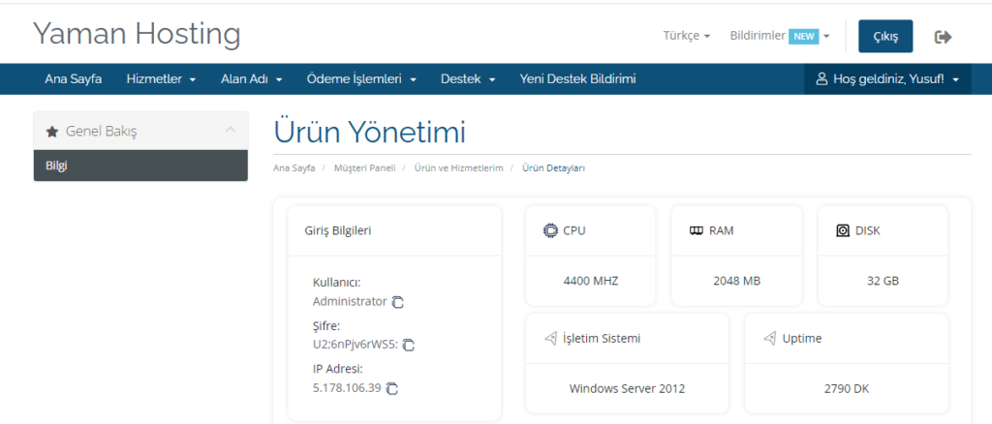Click the Genel Bakış sidebar heading text

(x=101, y=132)
